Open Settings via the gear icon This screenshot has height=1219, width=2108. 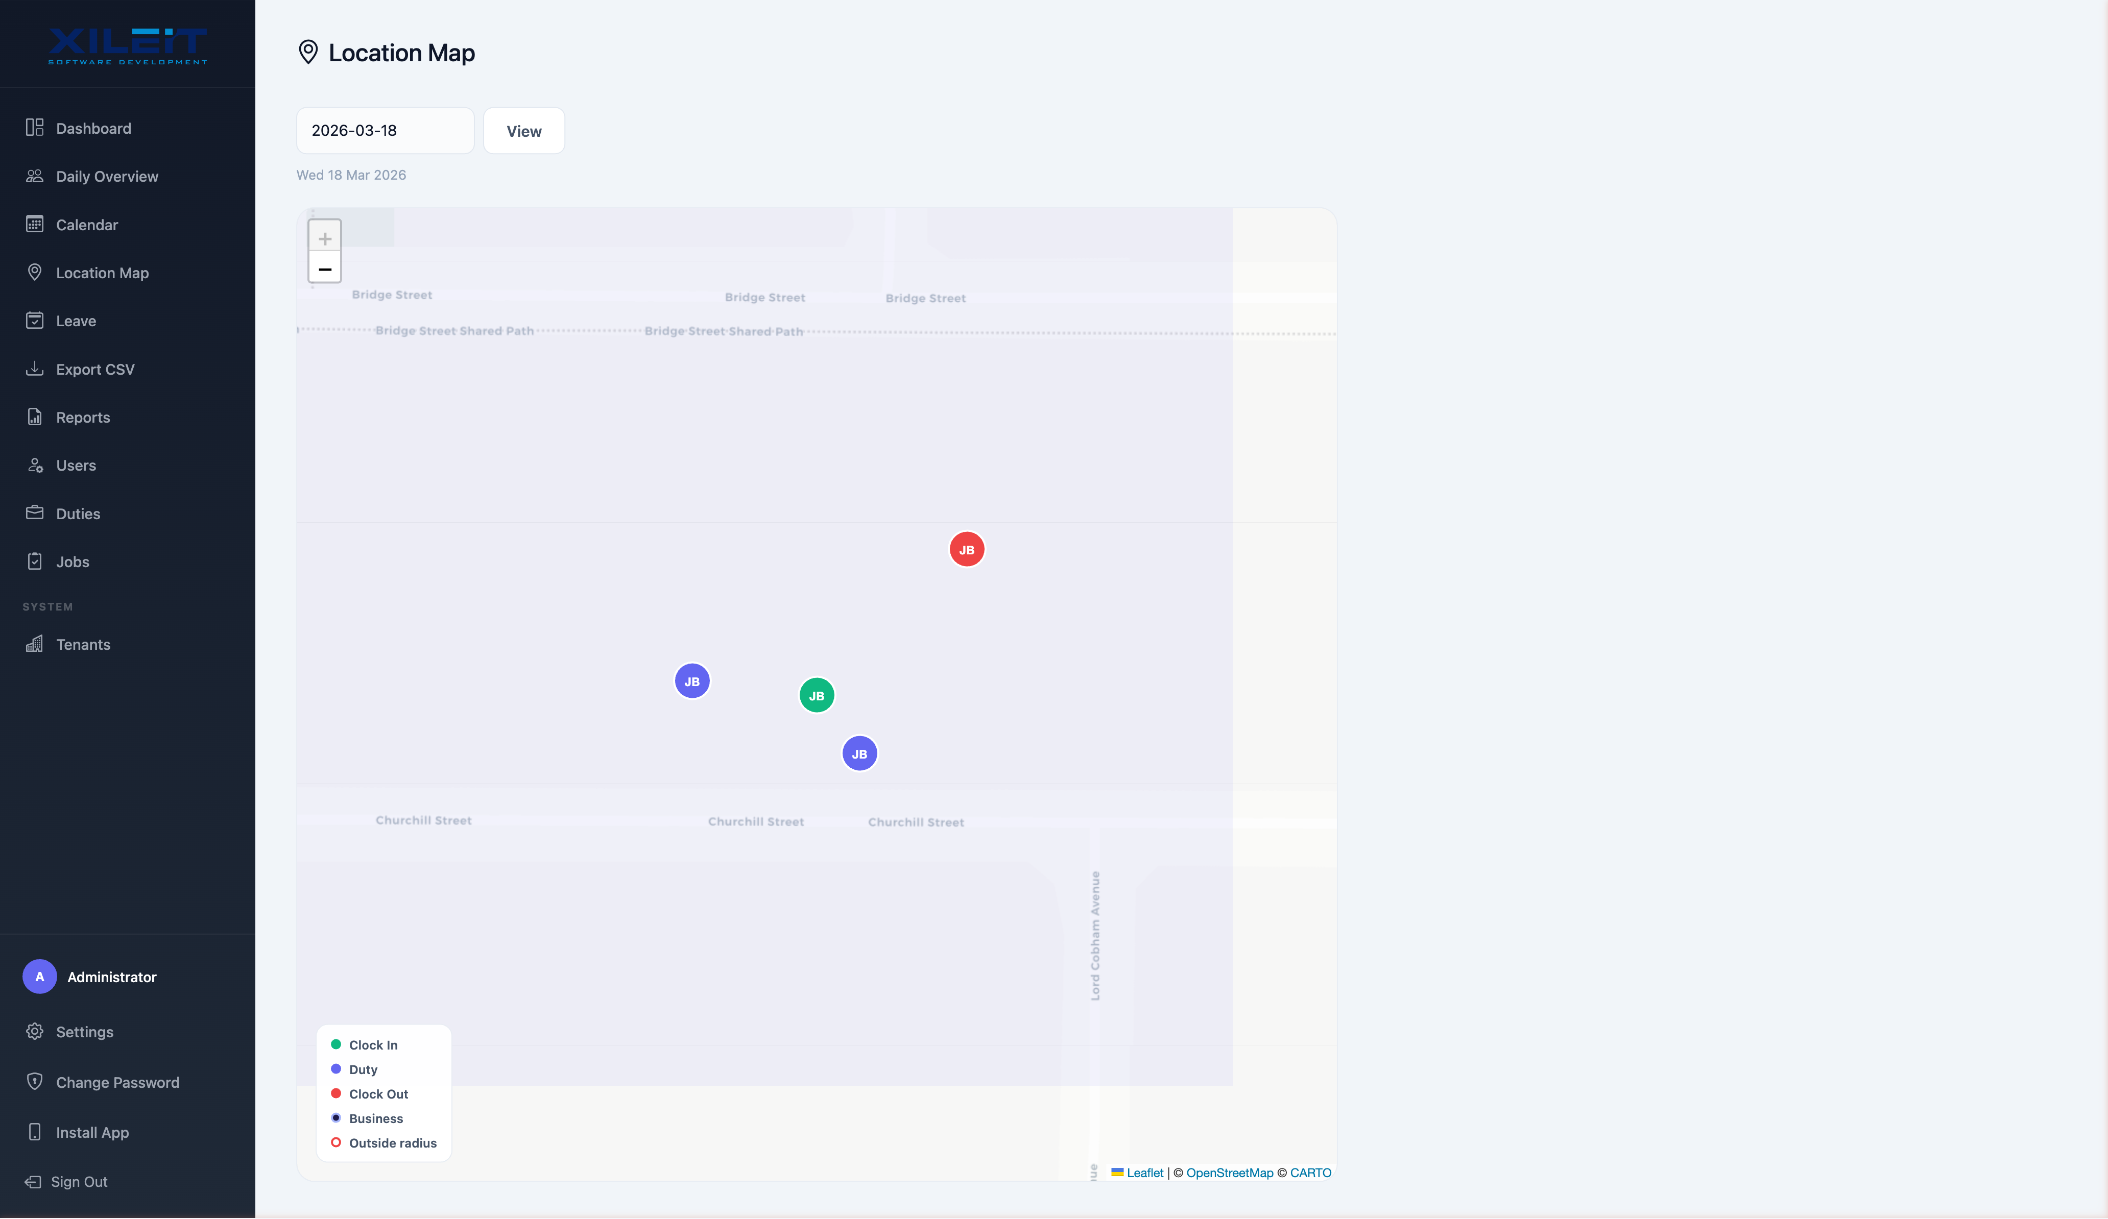(34, 1032)
